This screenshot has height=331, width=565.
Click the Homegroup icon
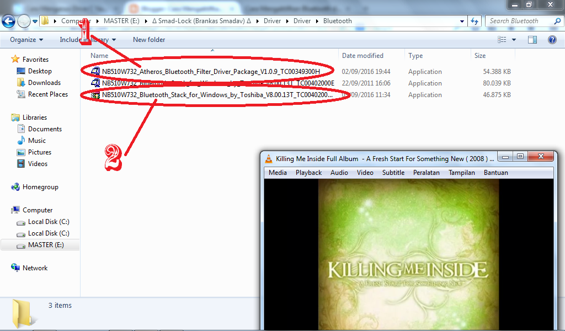pos(15,186)
